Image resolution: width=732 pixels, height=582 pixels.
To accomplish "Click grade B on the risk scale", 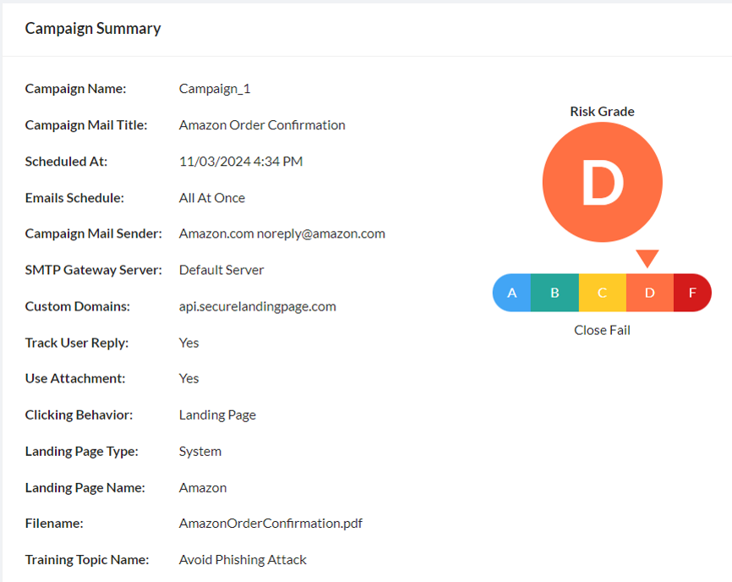I will click(555, 292).
